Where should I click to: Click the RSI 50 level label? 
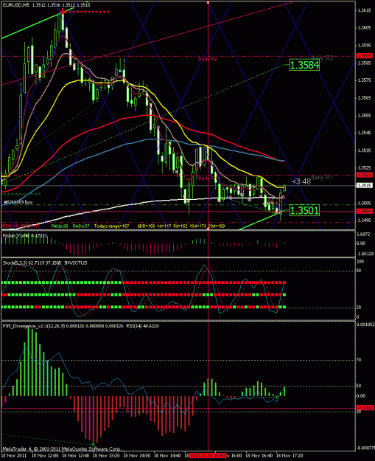(x=359, y=386)
